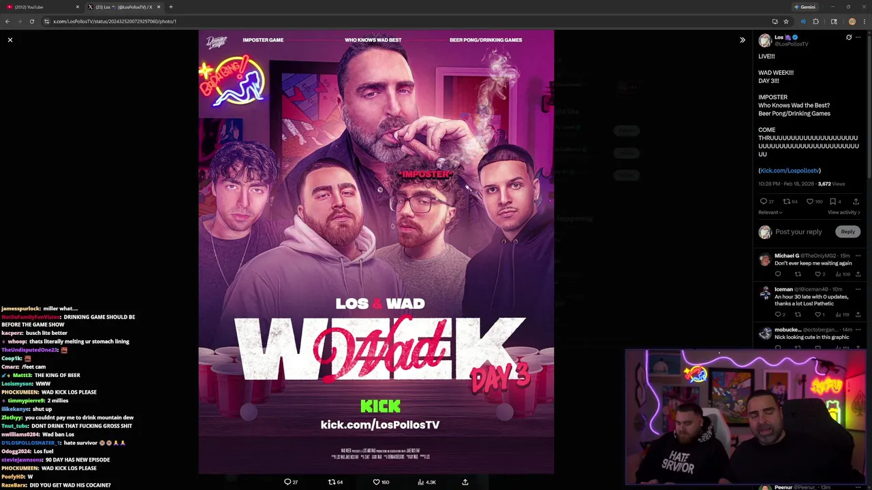This screenshot has width=872, height=490.
Task: Bookmark the main tweet
Action: click(832, 201)
